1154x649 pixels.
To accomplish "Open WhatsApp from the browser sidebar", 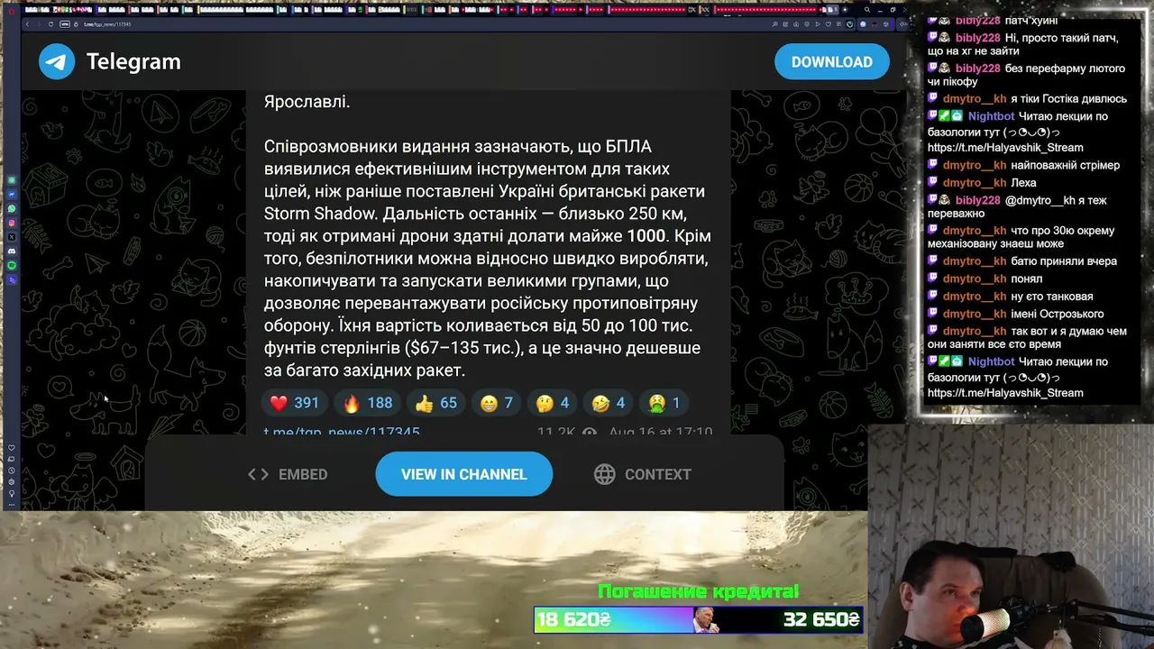I will [12, 208].
